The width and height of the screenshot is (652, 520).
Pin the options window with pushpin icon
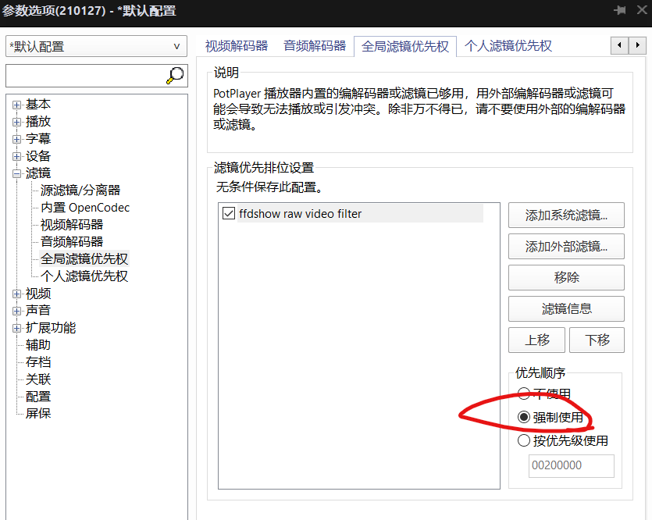click(620, 9)
